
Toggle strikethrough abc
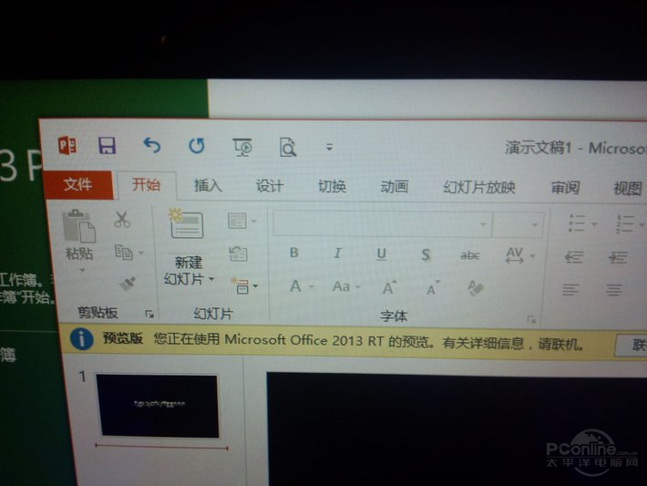coord(470,255)
